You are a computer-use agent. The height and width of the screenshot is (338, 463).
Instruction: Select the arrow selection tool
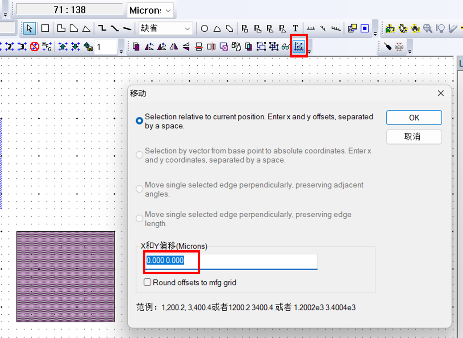[29, 28]
